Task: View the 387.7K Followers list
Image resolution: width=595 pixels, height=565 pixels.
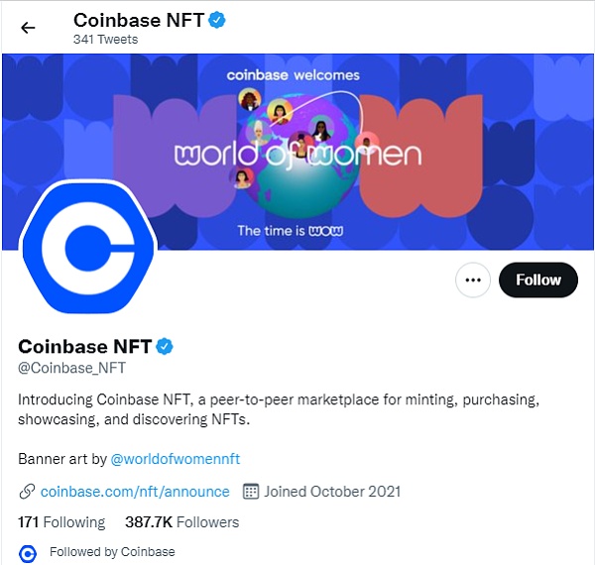Action: click(181, 521)
